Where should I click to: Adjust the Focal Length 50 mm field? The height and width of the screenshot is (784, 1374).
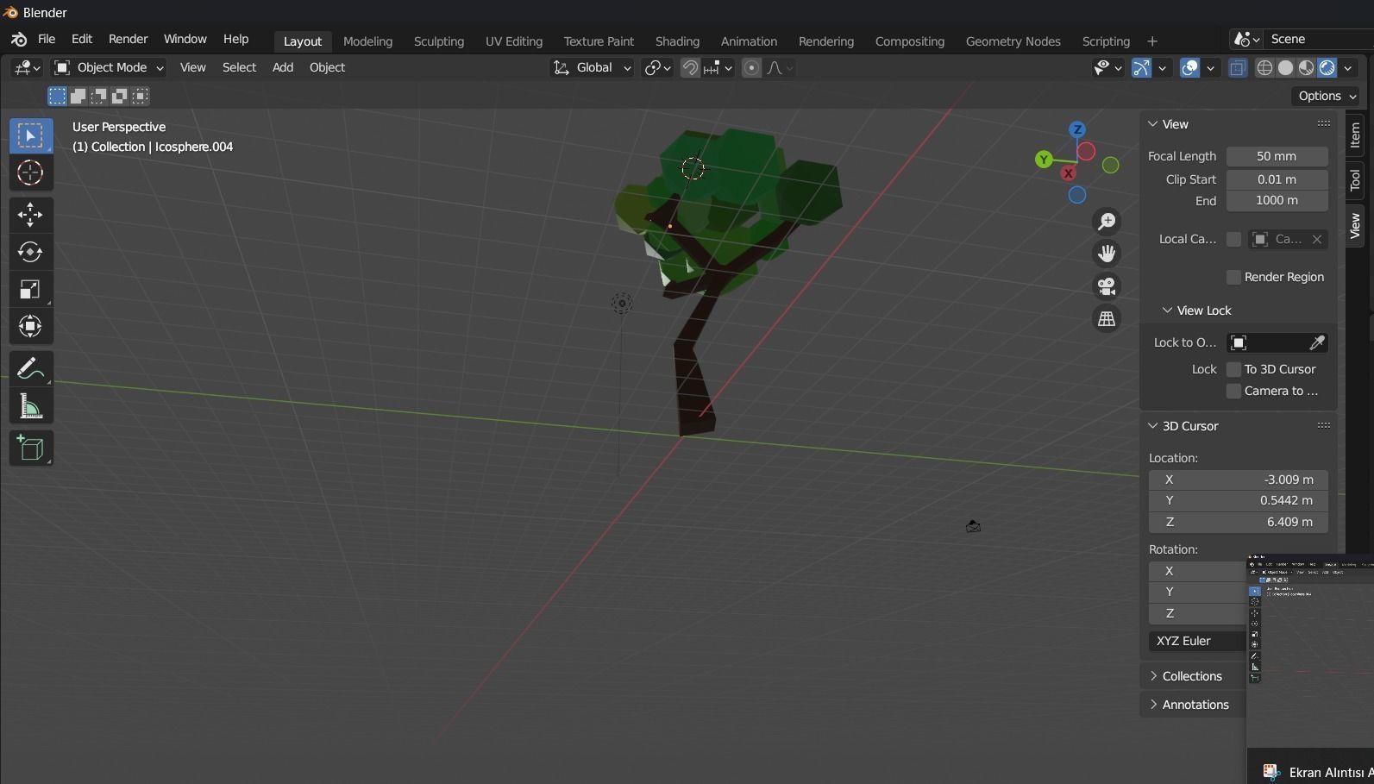(1277, 156)
